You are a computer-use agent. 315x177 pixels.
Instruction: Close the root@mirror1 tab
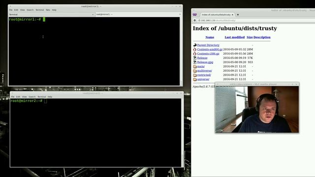point(180,14)
